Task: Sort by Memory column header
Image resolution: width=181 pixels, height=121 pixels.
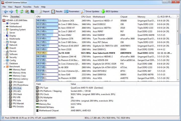Action: pyautogui.click(x=146, y=17)
